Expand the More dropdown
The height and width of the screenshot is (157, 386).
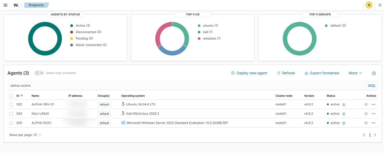(x=355, y=73)
